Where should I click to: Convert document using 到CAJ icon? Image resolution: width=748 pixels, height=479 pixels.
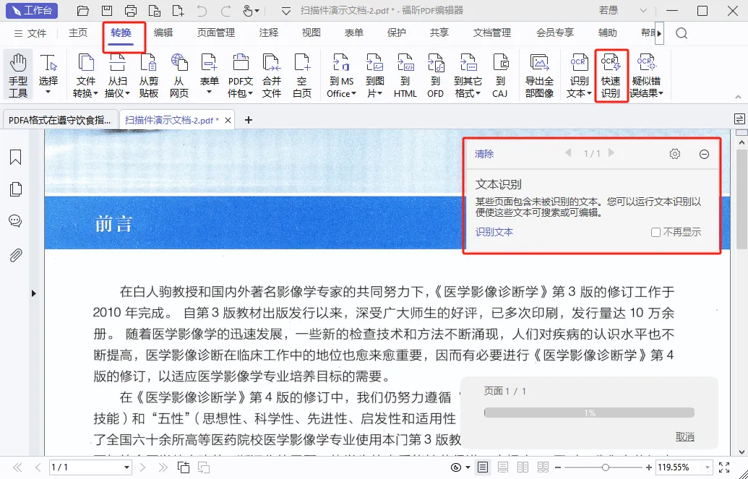point(500,72)
